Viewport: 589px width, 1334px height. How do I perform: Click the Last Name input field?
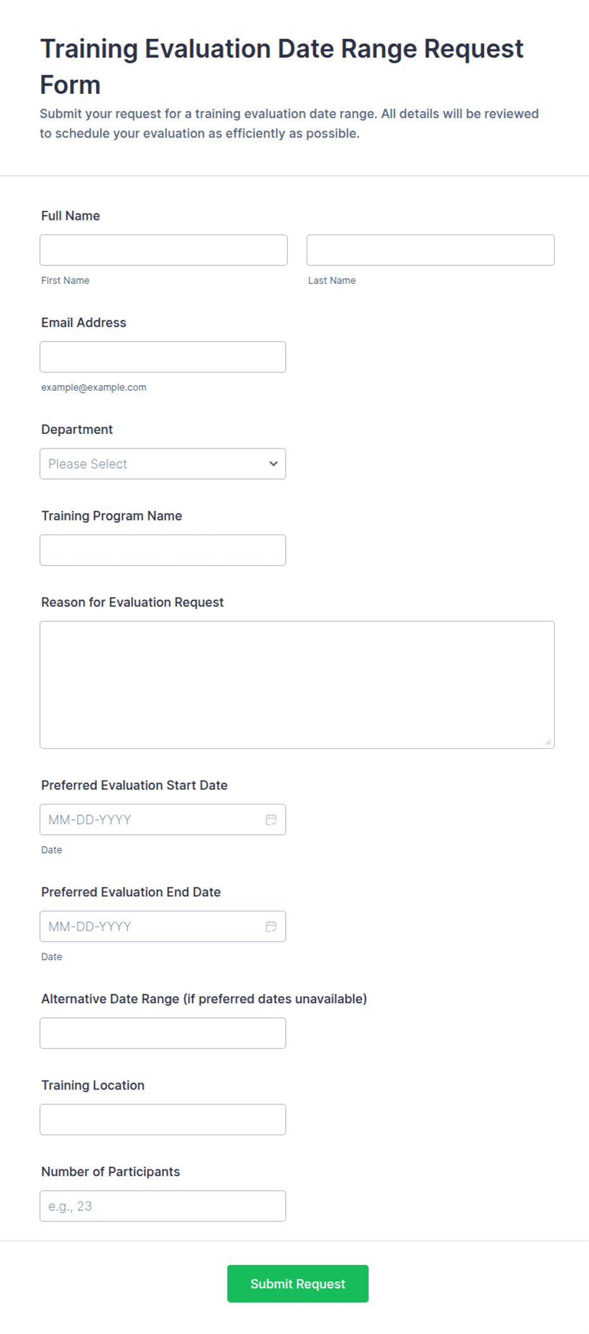click(x=431, y=250)
